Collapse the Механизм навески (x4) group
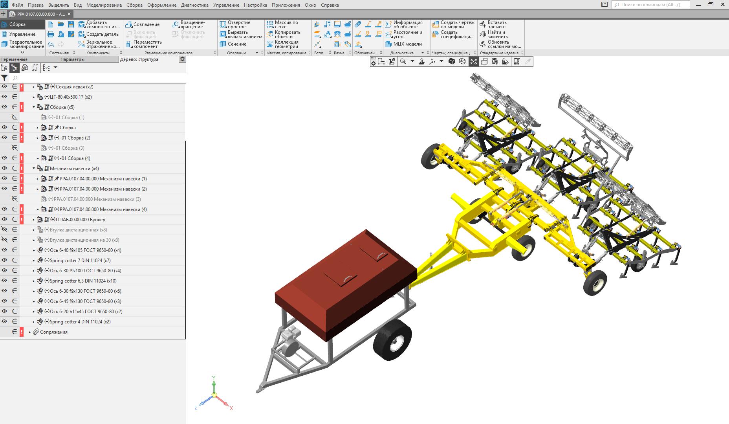Viewport: 729px width, 424px height. (34, 169)
